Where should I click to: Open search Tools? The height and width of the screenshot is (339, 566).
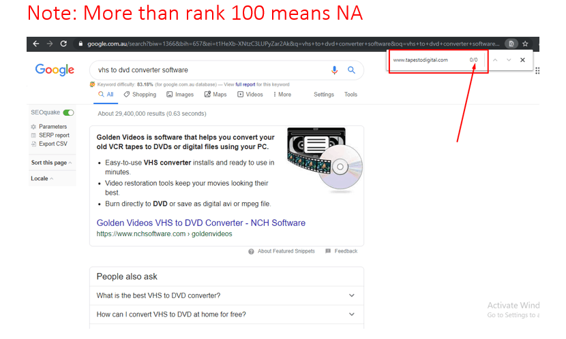tap(351, 95)
